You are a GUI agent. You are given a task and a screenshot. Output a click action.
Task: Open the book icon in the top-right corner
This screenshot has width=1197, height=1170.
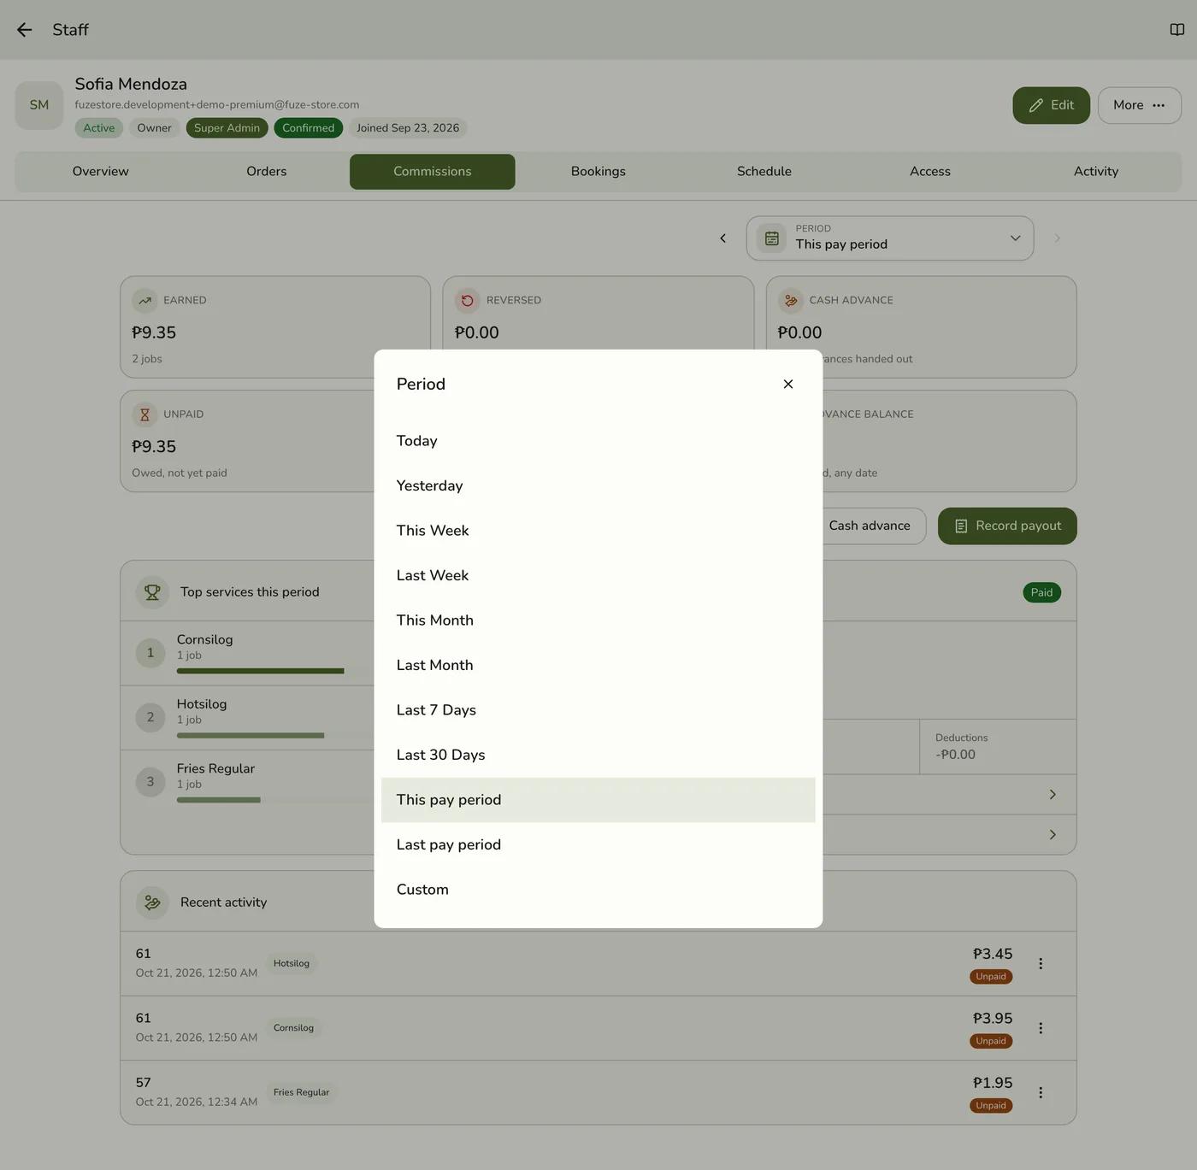pyautogui.click(x=1177, y=30)
